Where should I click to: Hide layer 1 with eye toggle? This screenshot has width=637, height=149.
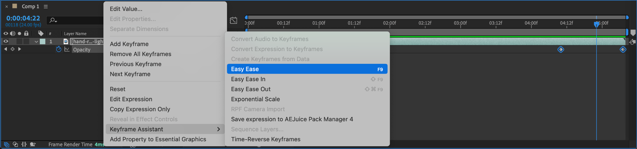pyautogui.click(x=6, y=41)
